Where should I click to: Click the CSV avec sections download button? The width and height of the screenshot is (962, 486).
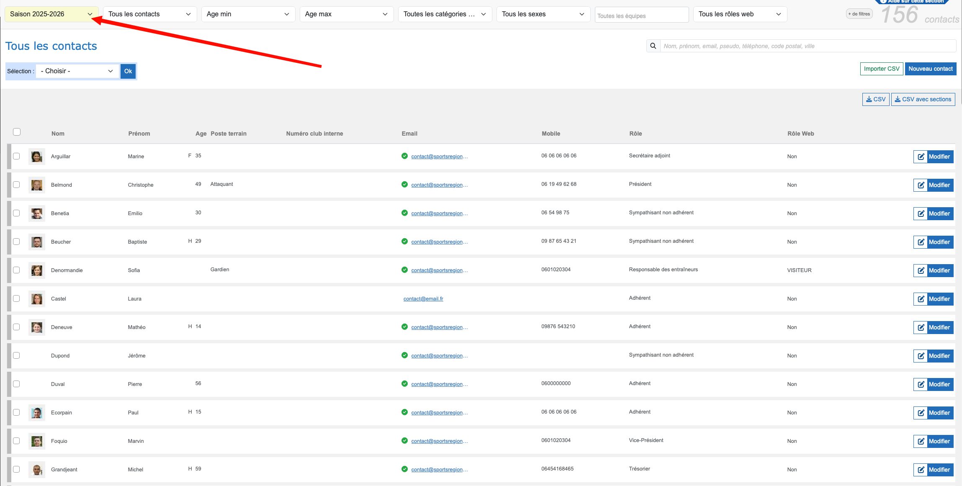coord(923,99)
